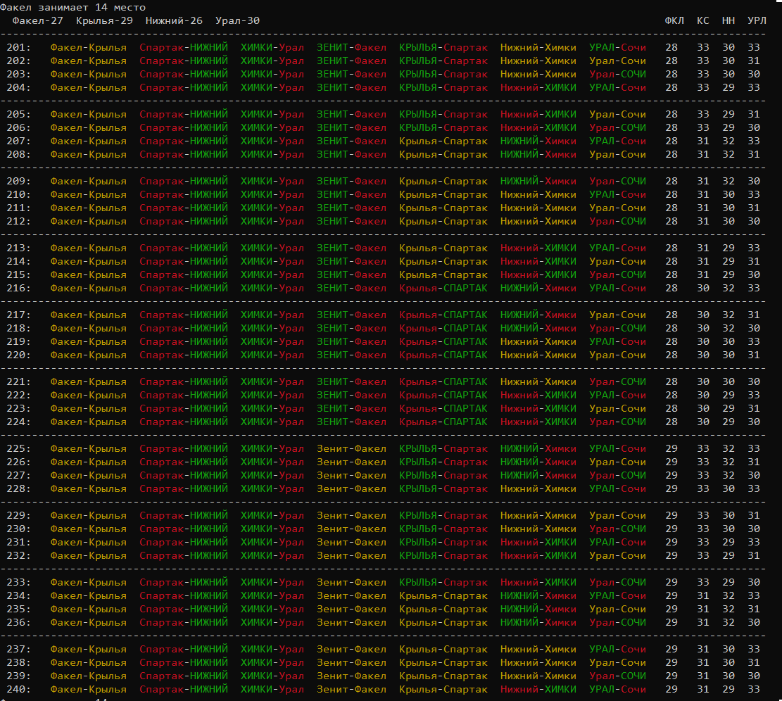Pick row number "210:"

(19, 194)
